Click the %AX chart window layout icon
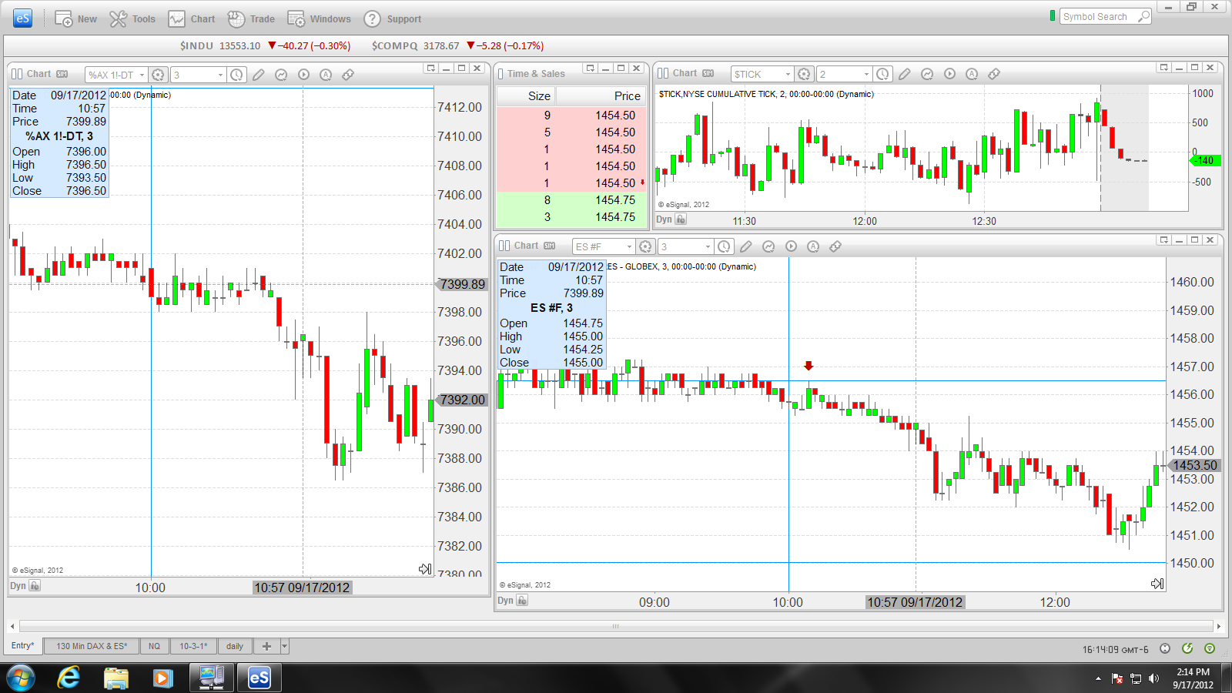 tap(17, 74)
